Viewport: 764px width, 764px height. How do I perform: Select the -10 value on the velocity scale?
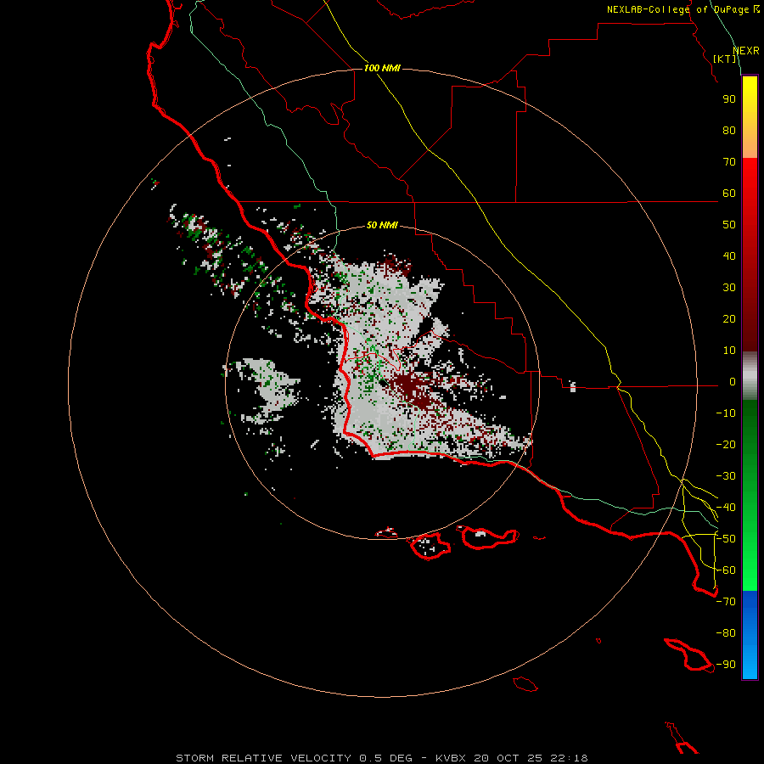726,413
